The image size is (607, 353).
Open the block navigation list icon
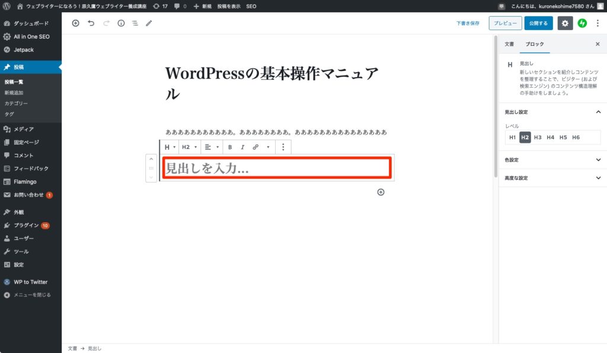135,23
